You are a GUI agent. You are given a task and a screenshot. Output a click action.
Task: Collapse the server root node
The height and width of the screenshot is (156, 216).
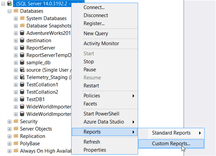[x=3, y=4]
